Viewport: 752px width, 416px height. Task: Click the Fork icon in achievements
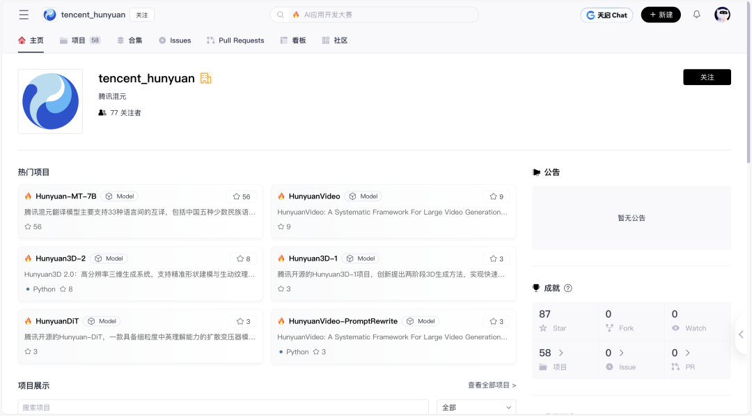point(609,328)
